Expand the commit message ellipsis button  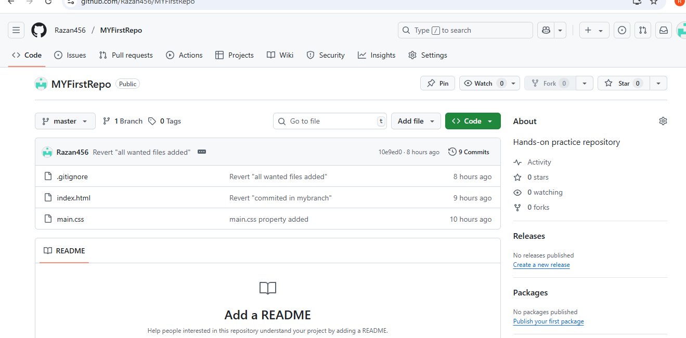(x=202, y=152)
